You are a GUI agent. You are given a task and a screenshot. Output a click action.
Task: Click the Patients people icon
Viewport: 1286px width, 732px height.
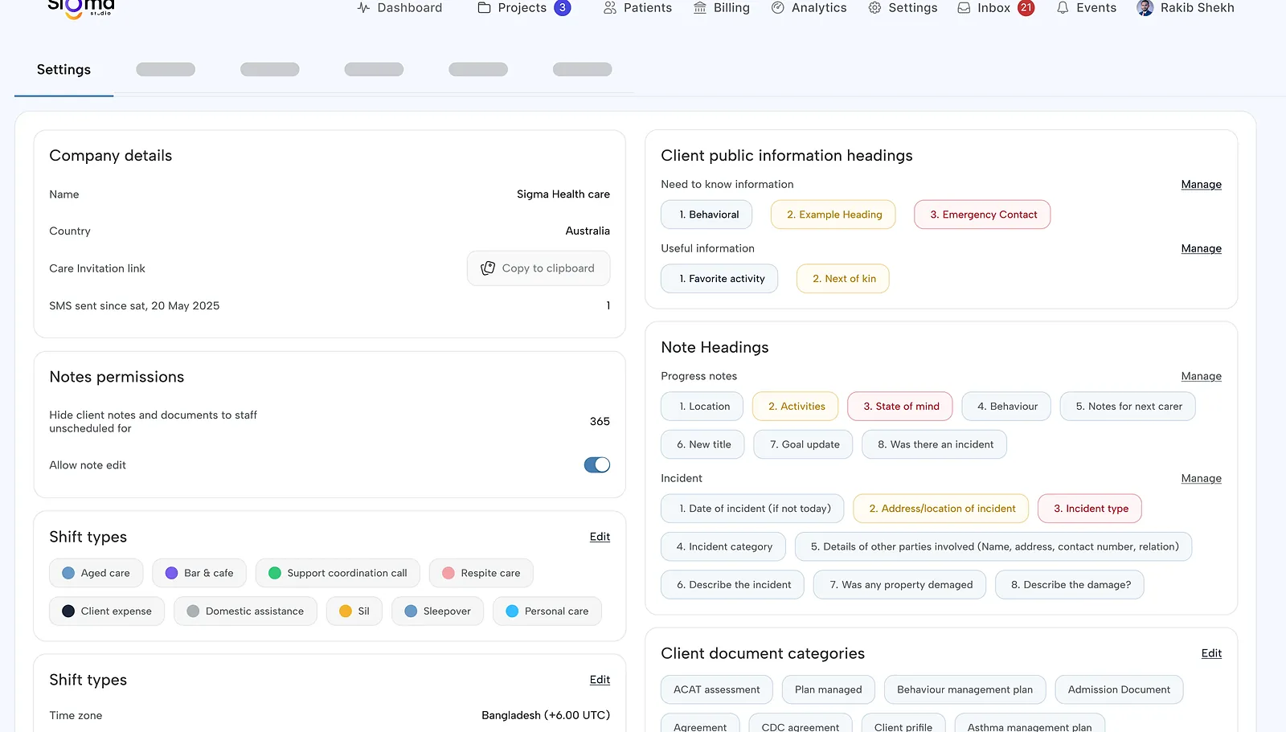click(610, 8)
